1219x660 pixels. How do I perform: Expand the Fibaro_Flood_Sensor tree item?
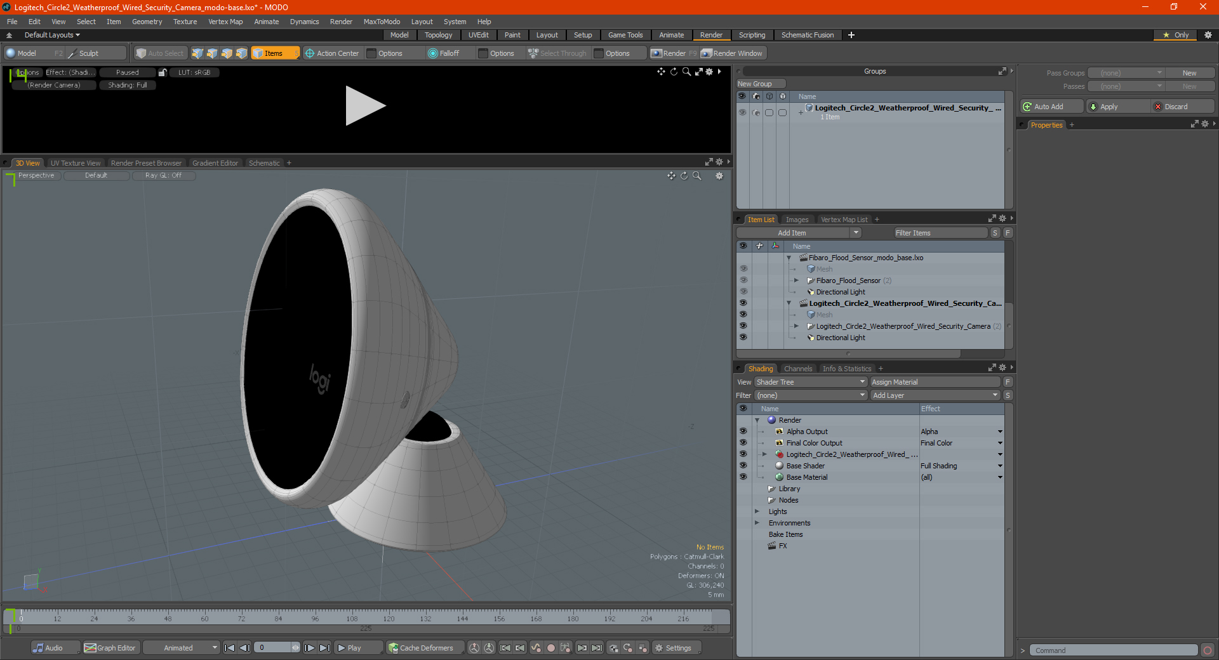(x=796, y=280)
